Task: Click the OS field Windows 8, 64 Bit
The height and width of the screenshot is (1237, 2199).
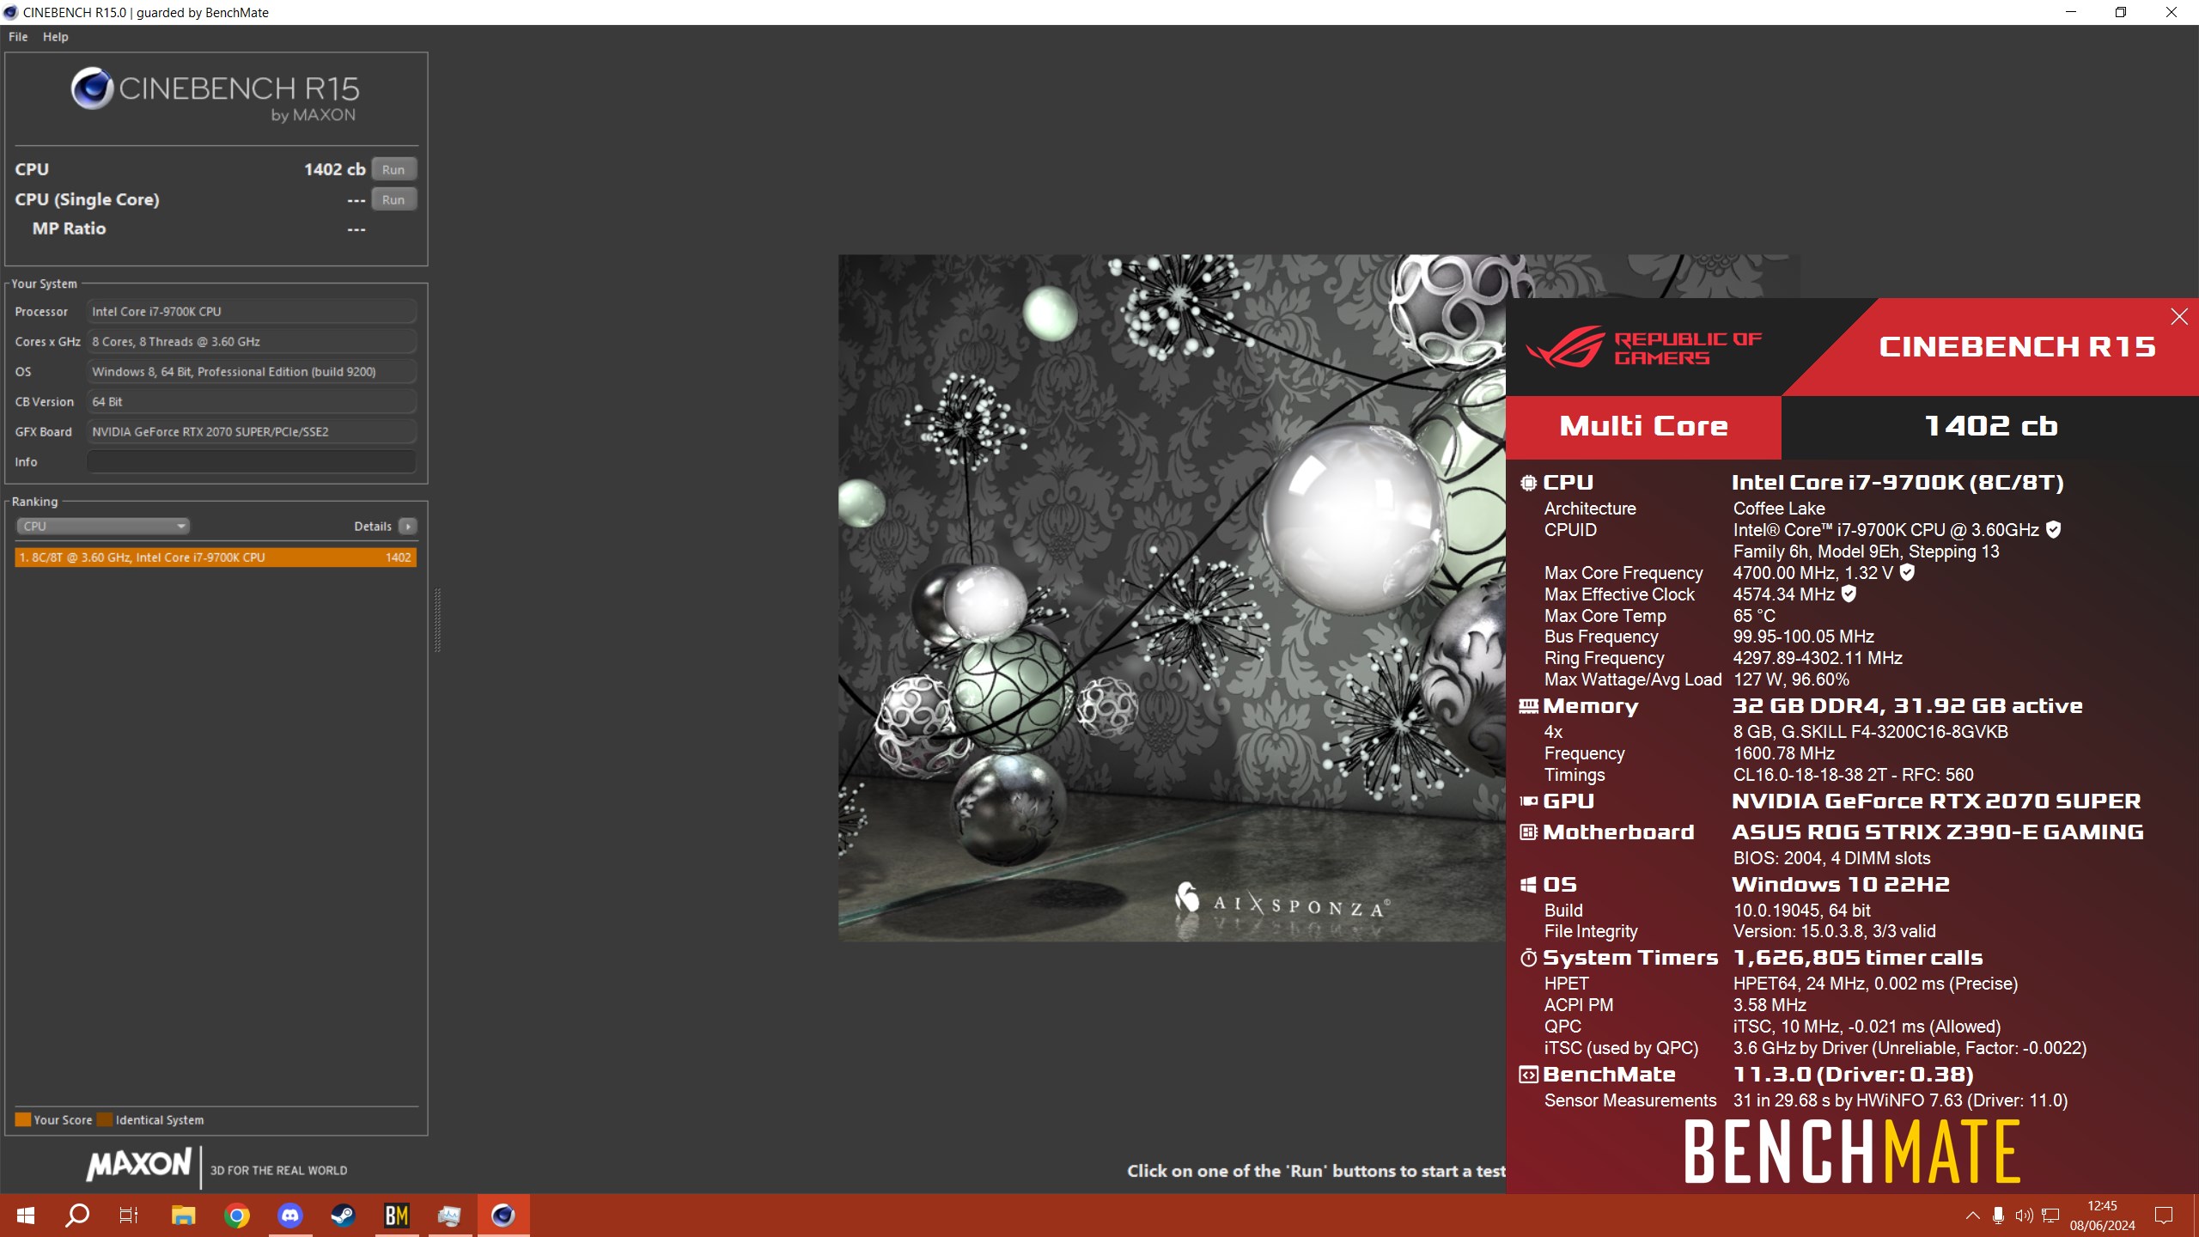Action: (252, 372)
